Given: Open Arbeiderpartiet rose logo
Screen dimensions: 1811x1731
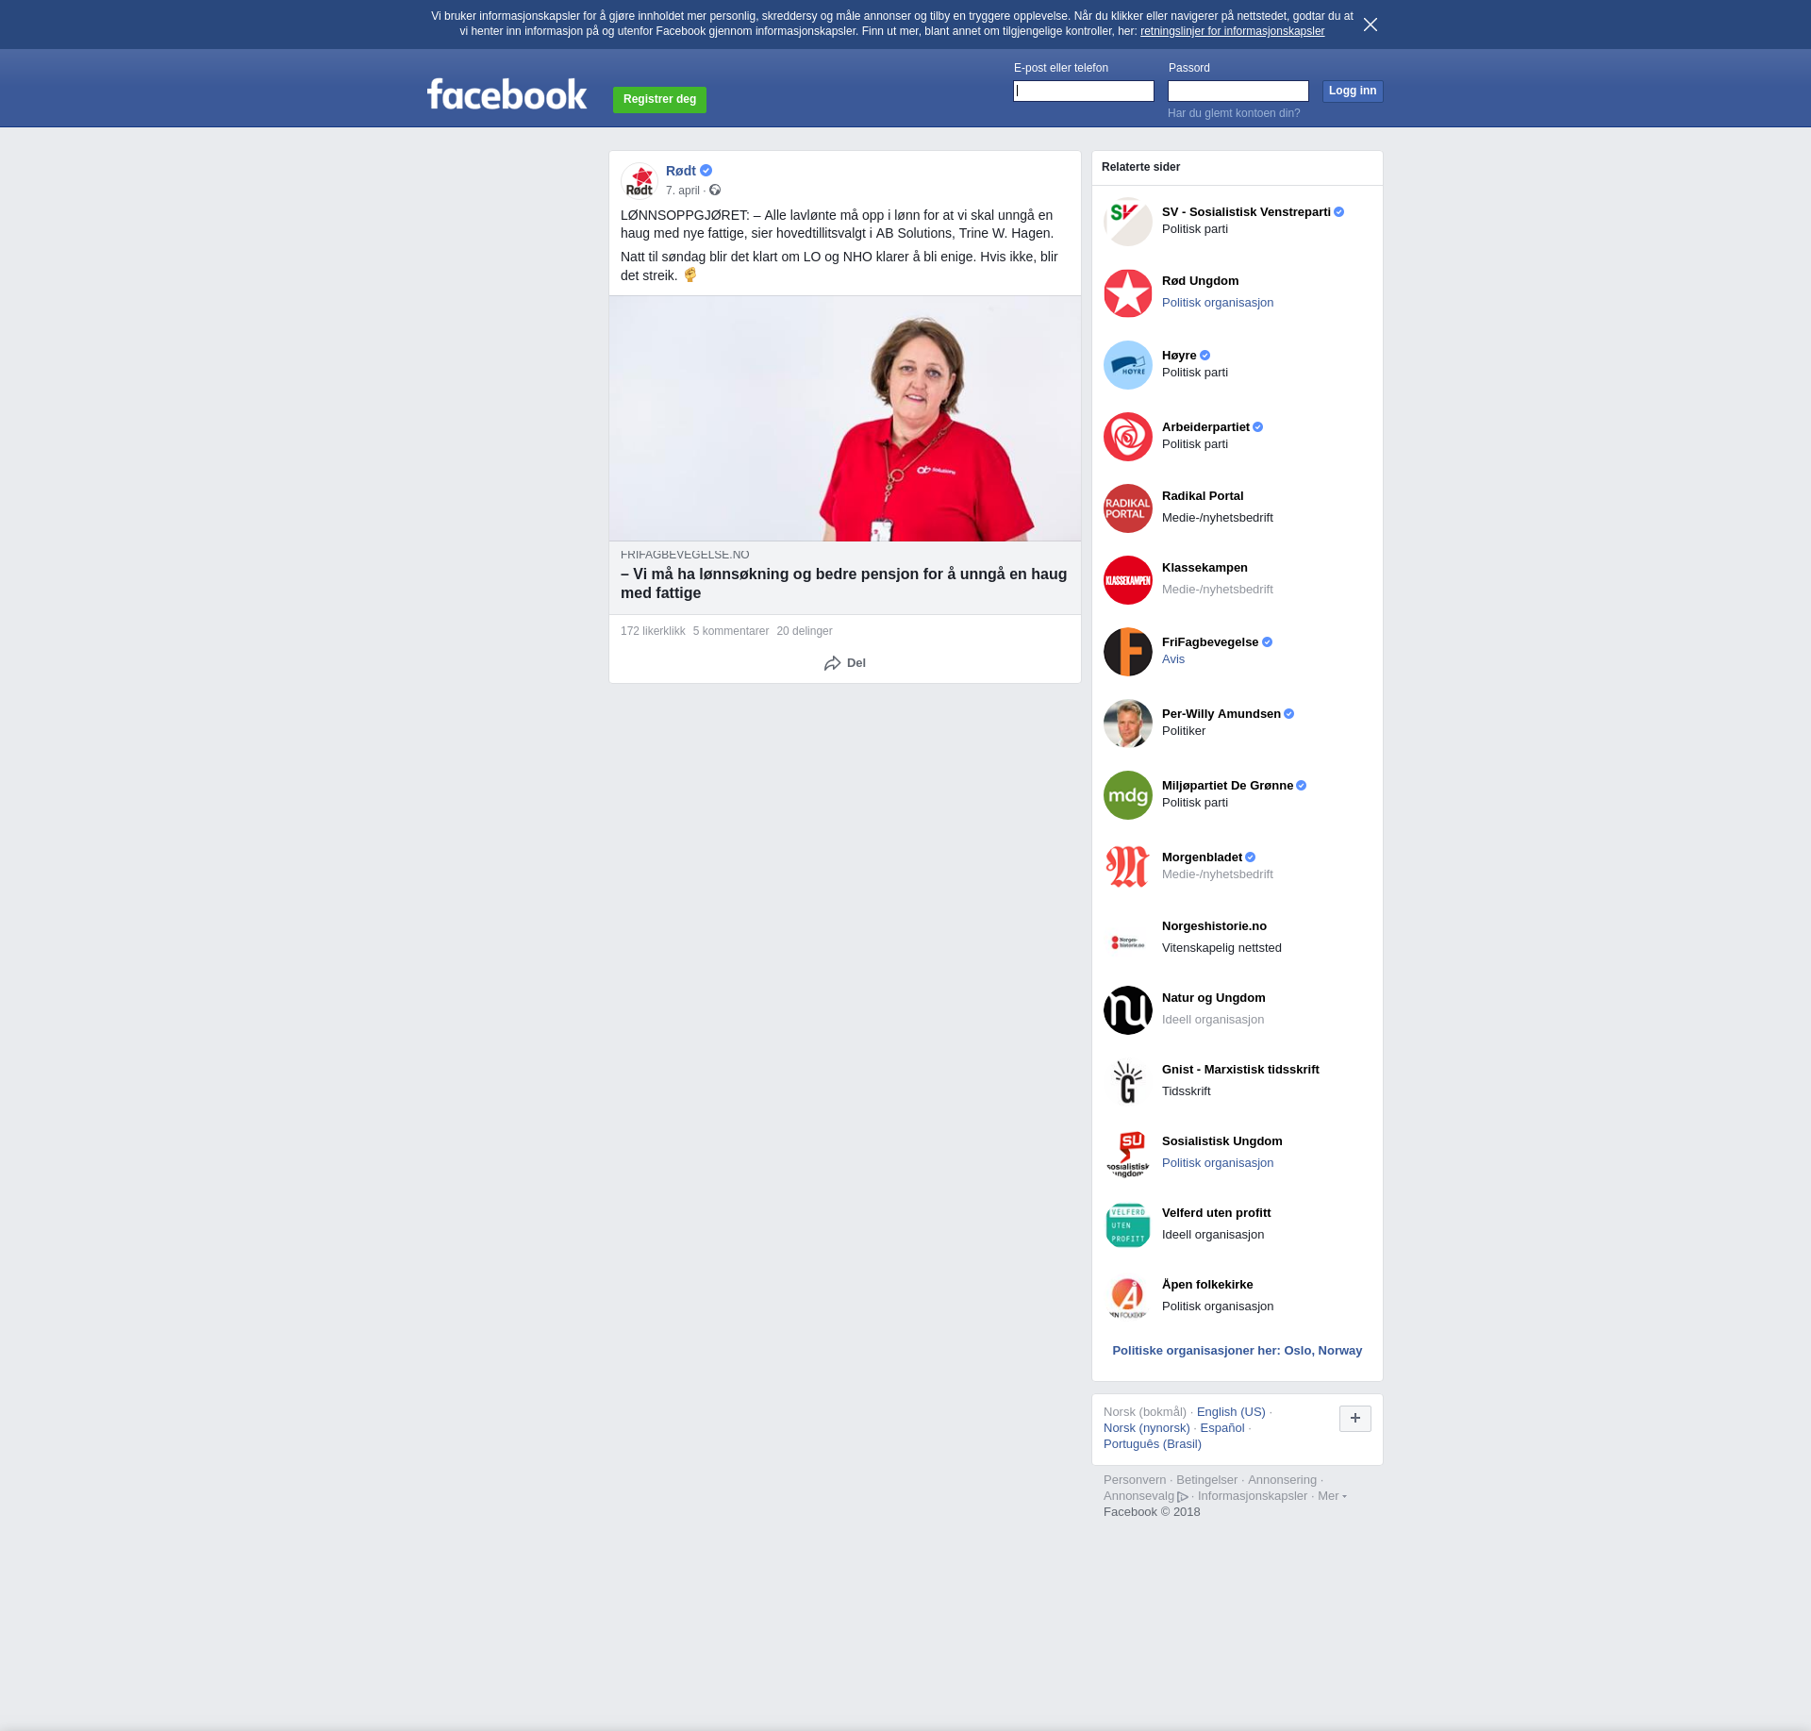Looking at the screenshot, I should coord(1128,437).
